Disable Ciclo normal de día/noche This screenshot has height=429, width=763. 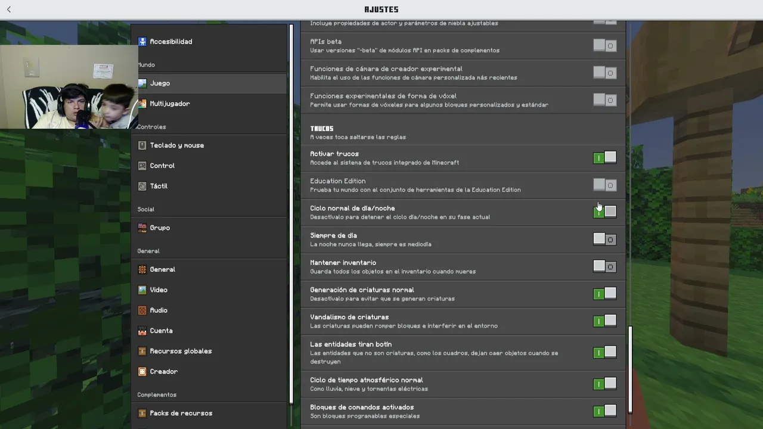[604, 212]
